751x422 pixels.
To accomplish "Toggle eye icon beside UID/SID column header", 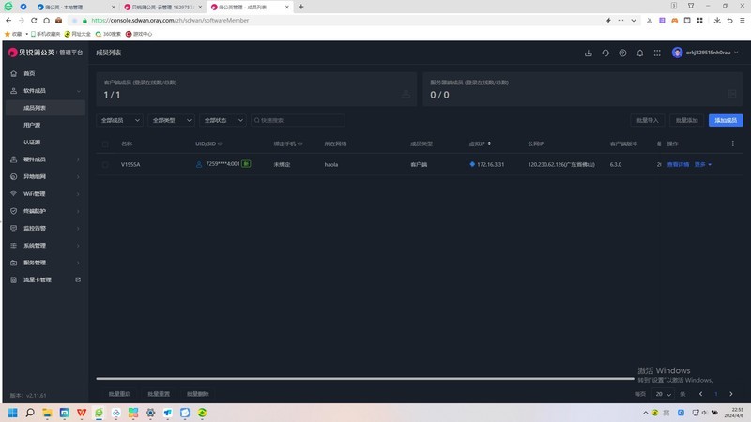I will [221, 143].
